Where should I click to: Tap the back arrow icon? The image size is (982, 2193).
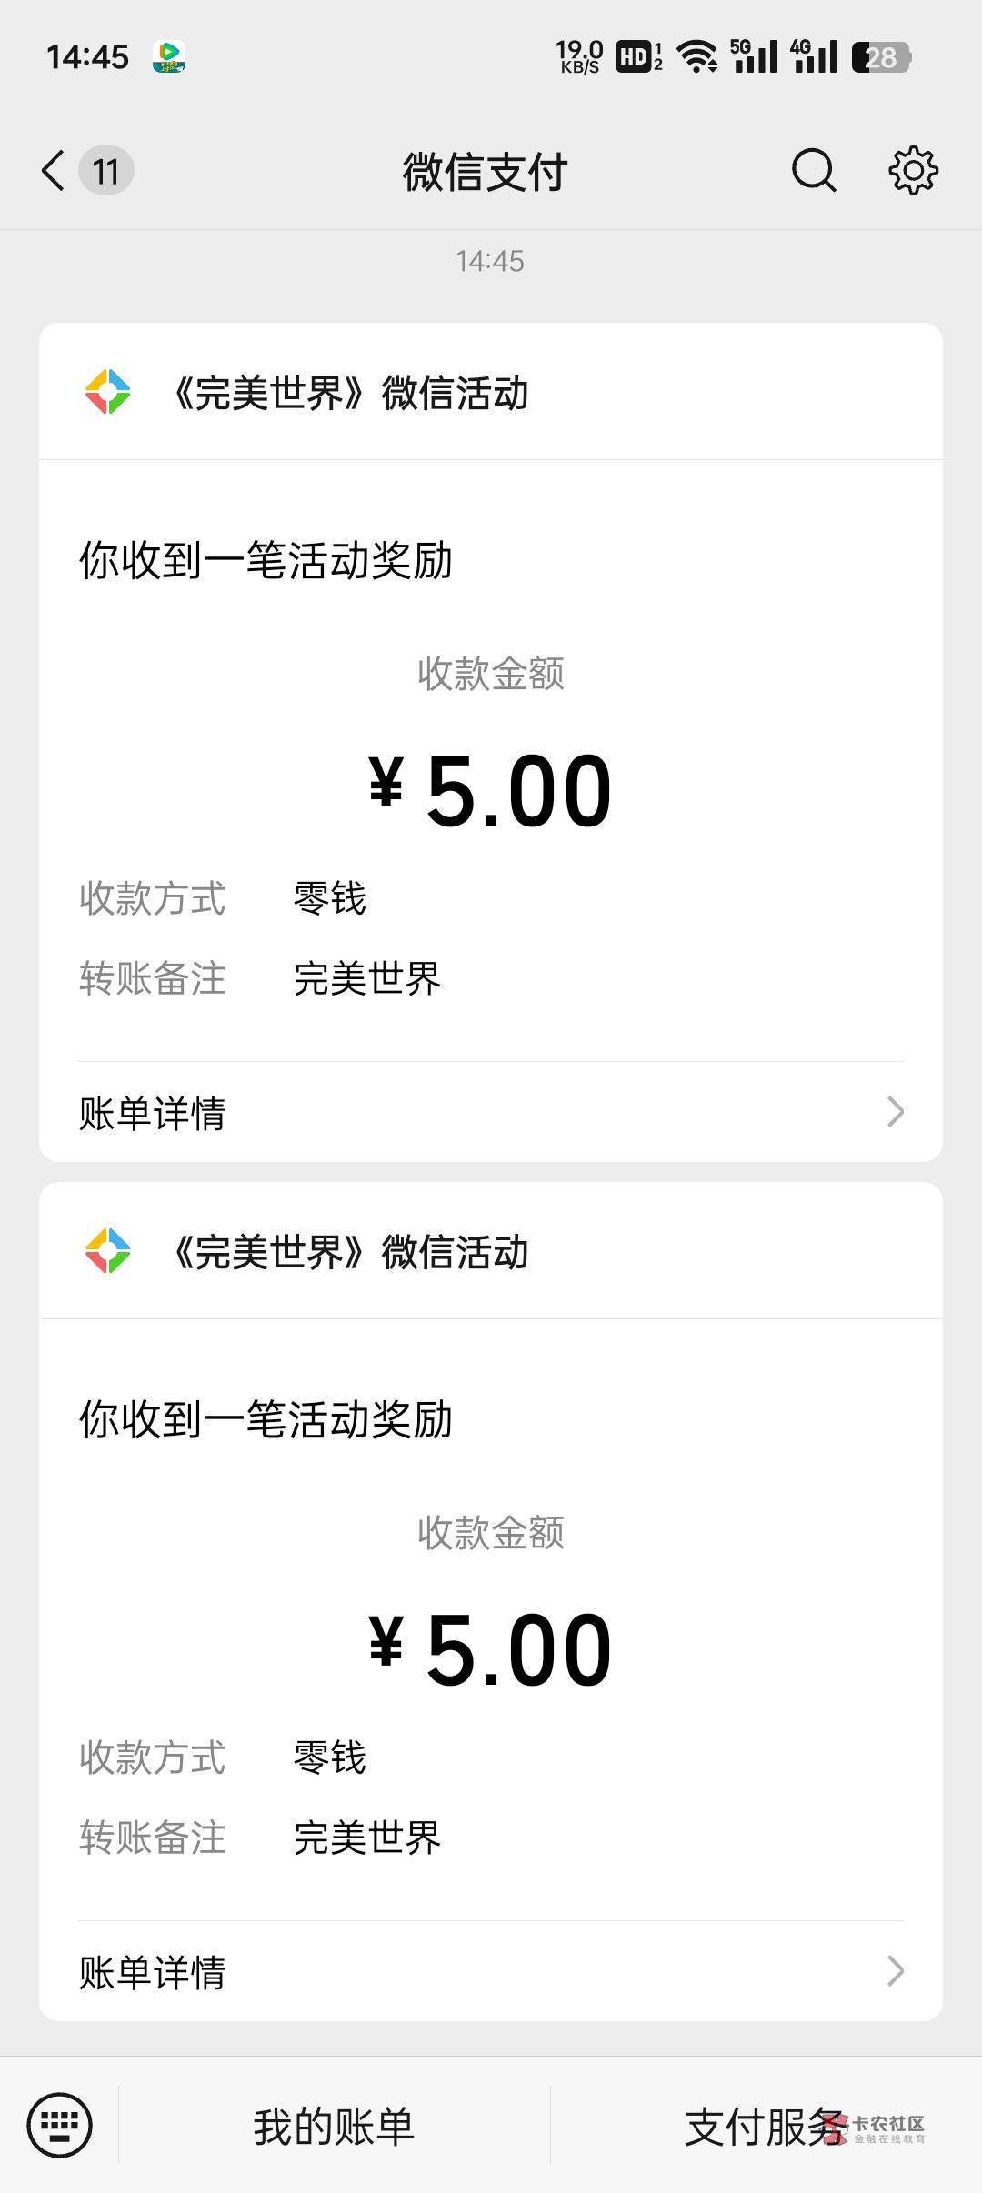[x=54, y=170]
